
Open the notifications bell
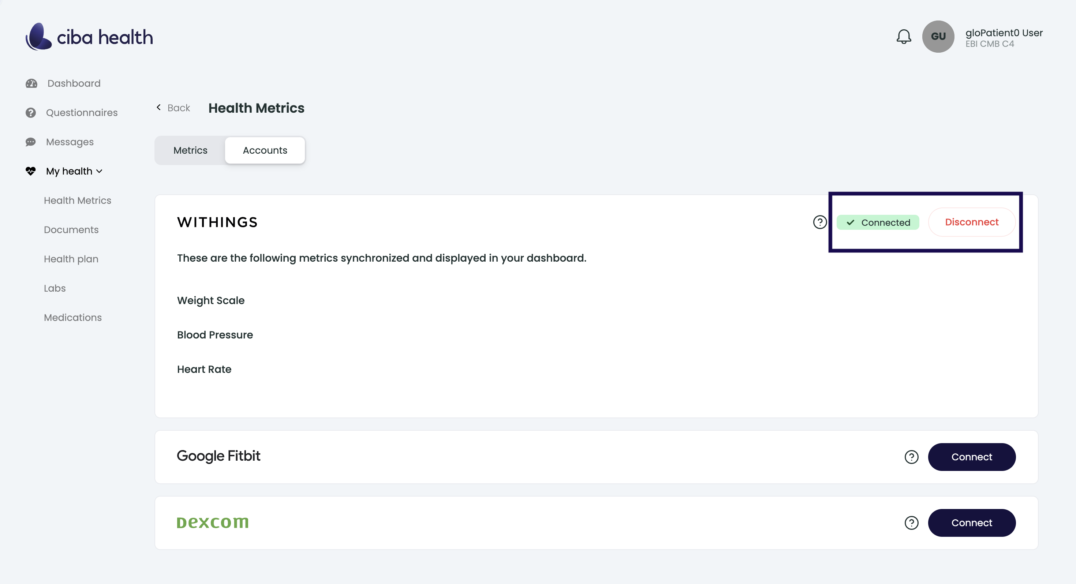pyautogui.click(x=904, y=37)
